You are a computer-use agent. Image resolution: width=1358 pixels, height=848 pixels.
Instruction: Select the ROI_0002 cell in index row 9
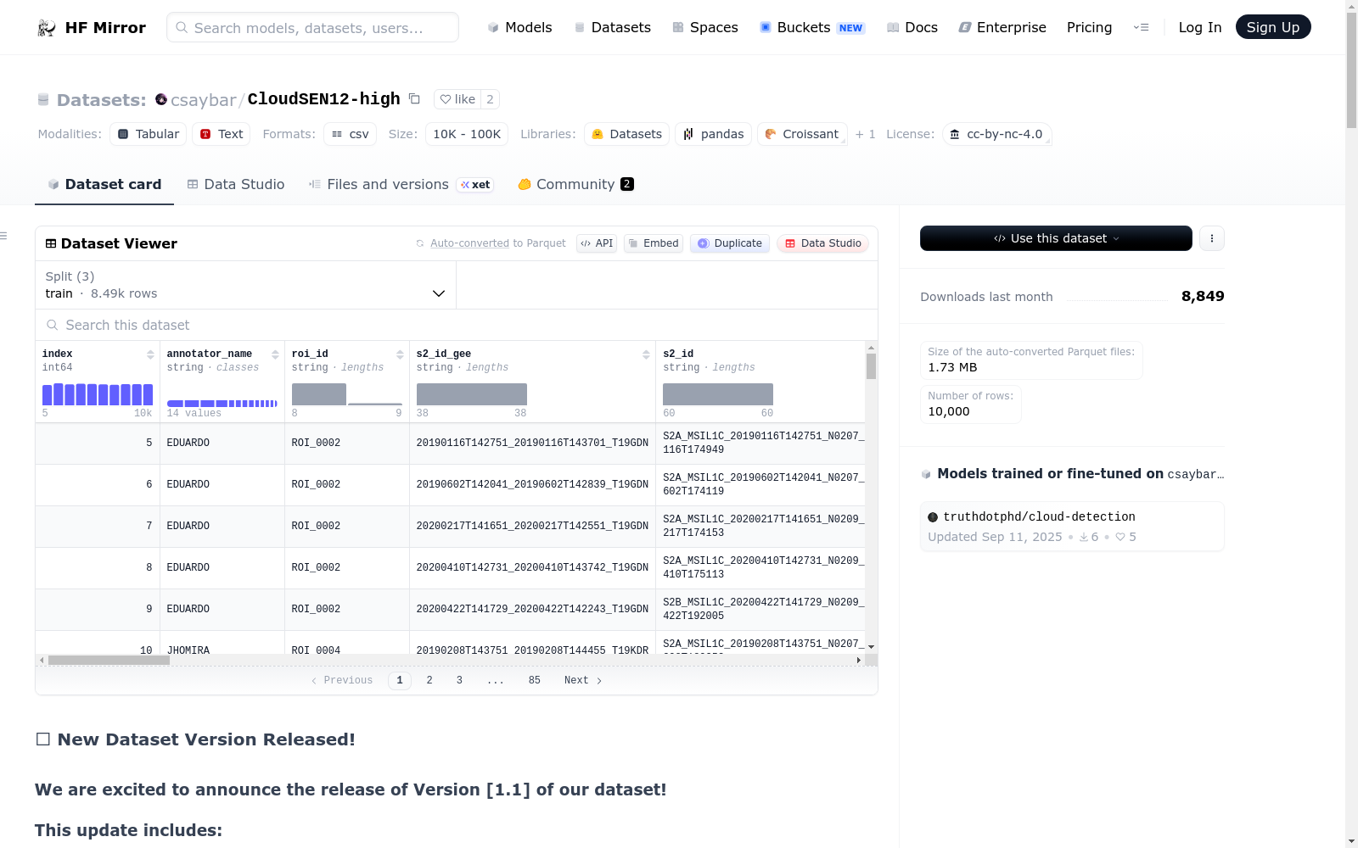tap(347, 609)
